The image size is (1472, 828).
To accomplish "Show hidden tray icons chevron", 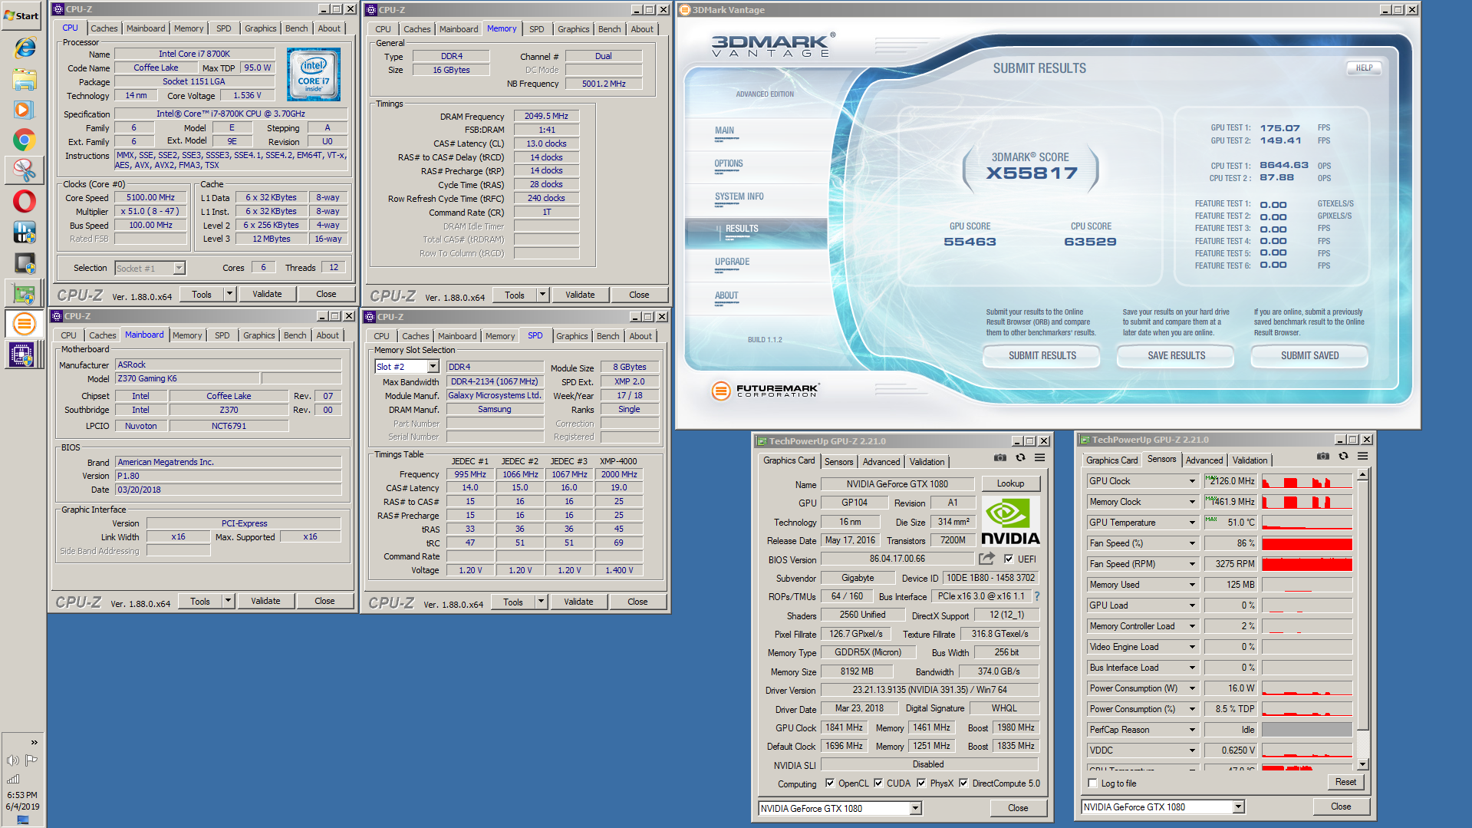I will tap(34, 742).
